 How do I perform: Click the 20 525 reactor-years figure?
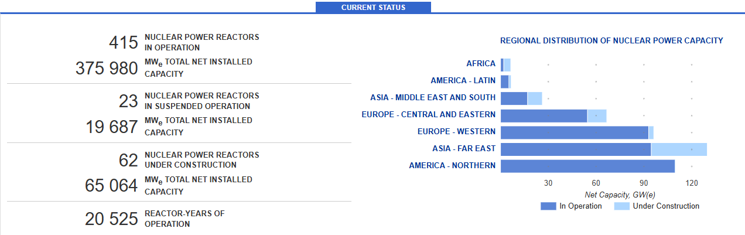click(x=111, y=219)
